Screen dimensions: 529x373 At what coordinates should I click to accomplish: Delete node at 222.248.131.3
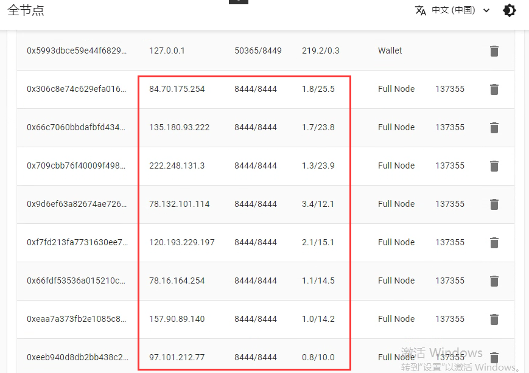494,166
